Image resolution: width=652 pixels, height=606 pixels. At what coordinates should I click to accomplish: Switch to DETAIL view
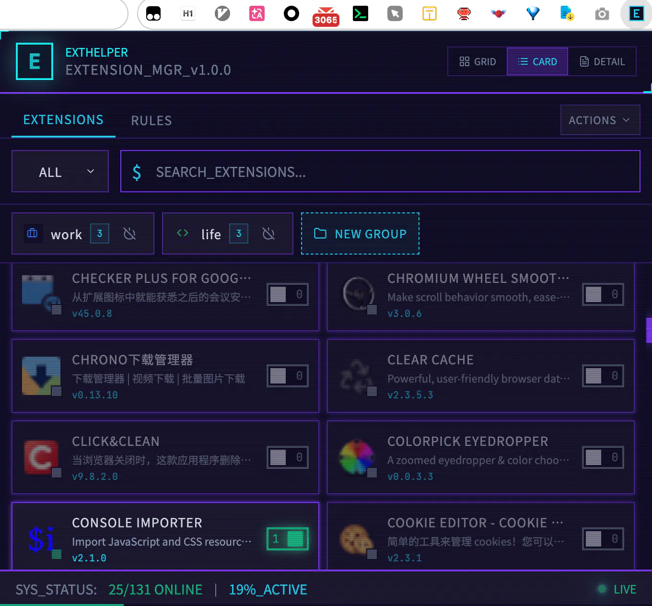[x=602, y=61]
